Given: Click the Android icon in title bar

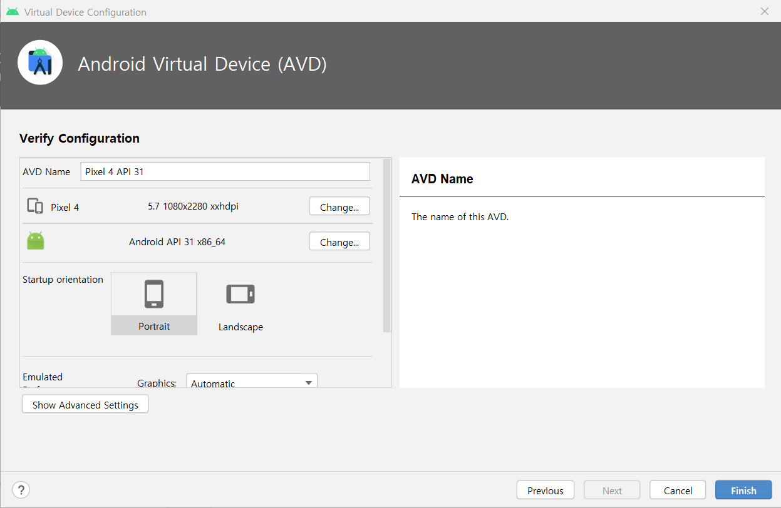Looking at the screenshot, I should click(13, 12).
